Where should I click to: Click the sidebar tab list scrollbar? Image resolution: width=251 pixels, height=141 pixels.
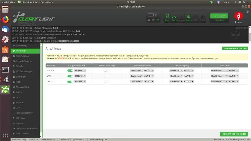(x=41, y=91)
